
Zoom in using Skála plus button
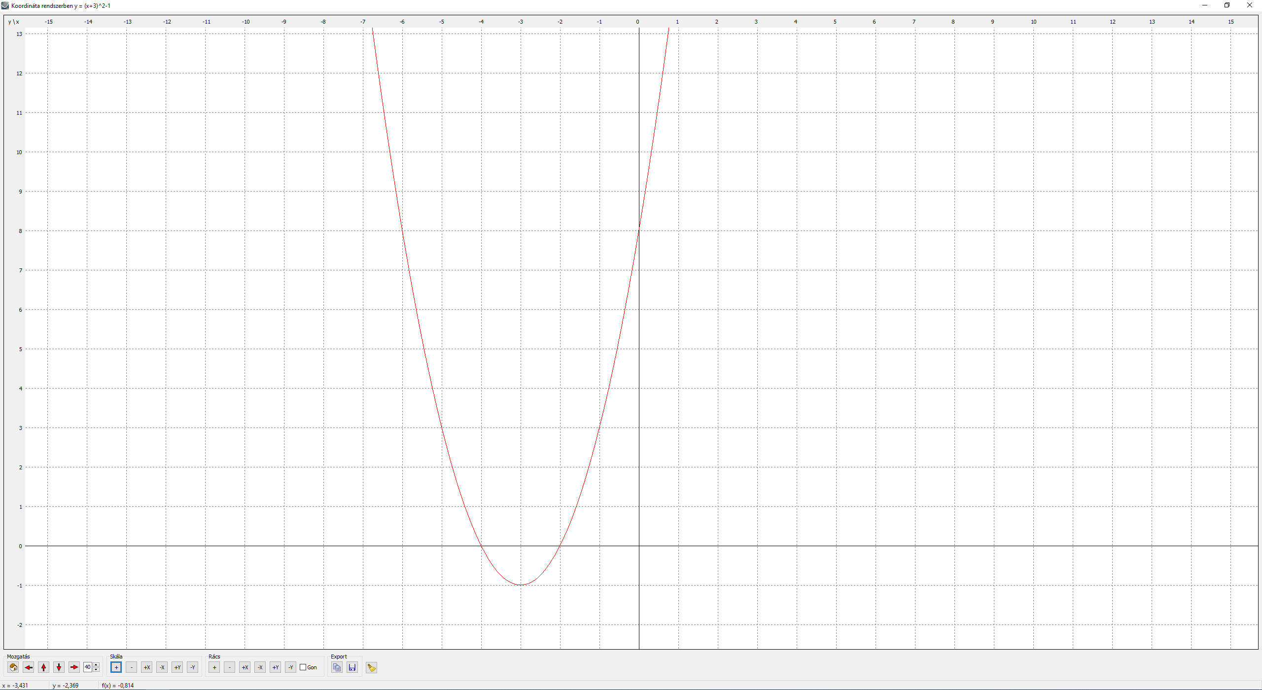click(116, 667)
